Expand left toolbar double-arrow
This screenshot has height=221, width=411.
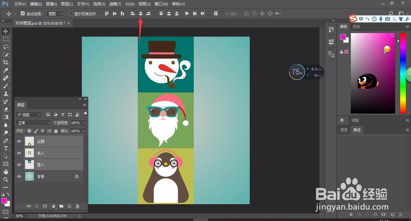tap(3, 21)
